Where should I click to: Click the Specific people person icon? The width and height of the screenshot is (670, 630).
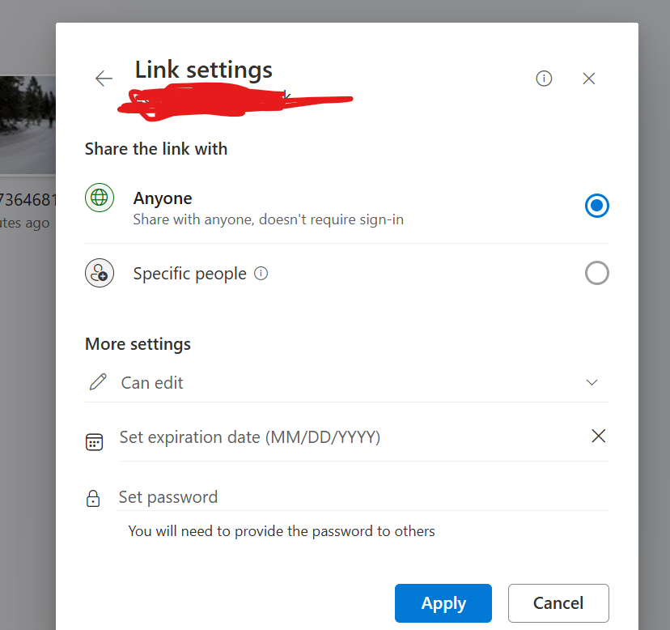[100, 273]
